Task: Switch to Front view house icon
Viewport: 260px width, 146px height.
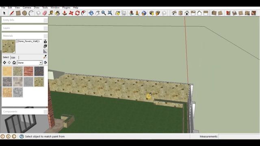Action: 187,13
